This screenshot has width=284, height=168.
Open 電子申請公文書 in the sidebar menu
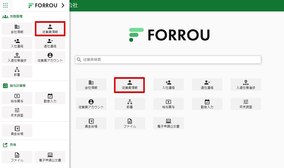tap(50, 157)
